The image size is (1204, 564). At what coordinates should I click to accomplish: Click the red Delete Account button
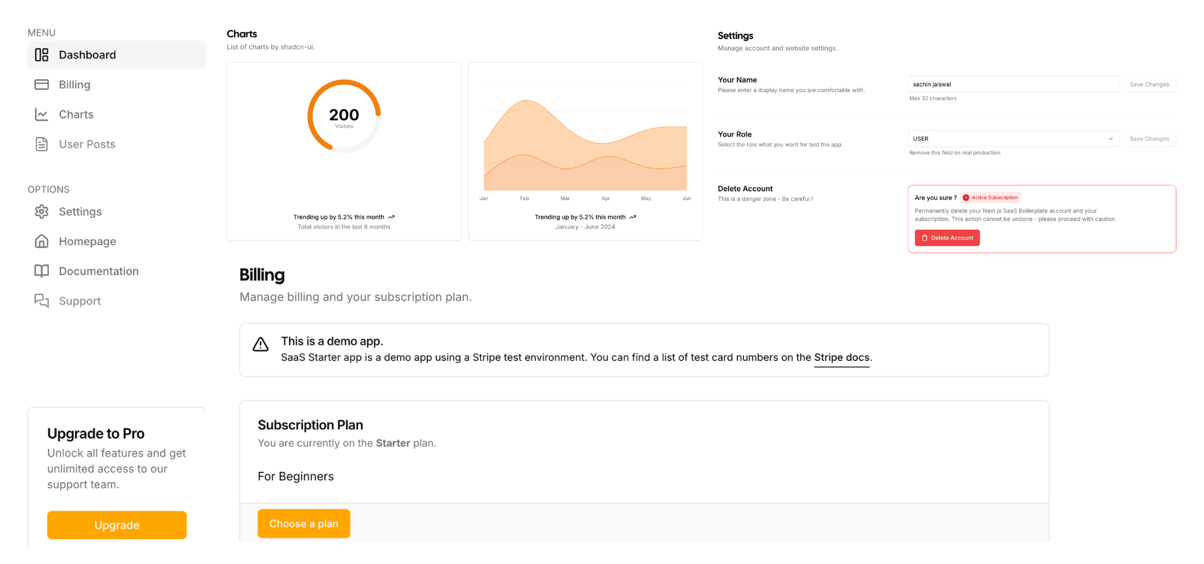pyautogui.click(x=947, y=238)
